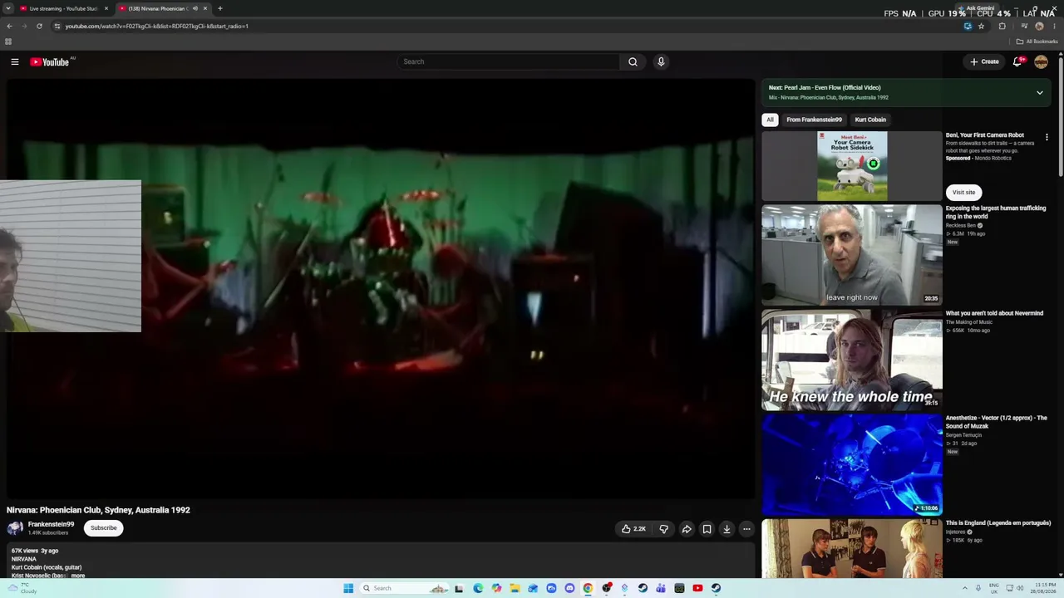Switch to the Live streaming YouTube Studio tab
1064x598 pixels.
point(65,8)
